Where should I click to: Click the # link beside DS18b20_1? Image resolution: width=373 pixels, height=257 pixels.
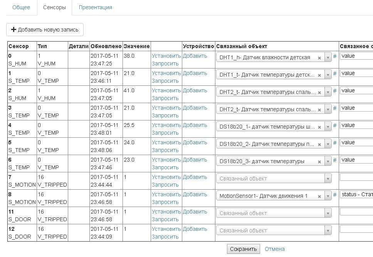(335, 125)
